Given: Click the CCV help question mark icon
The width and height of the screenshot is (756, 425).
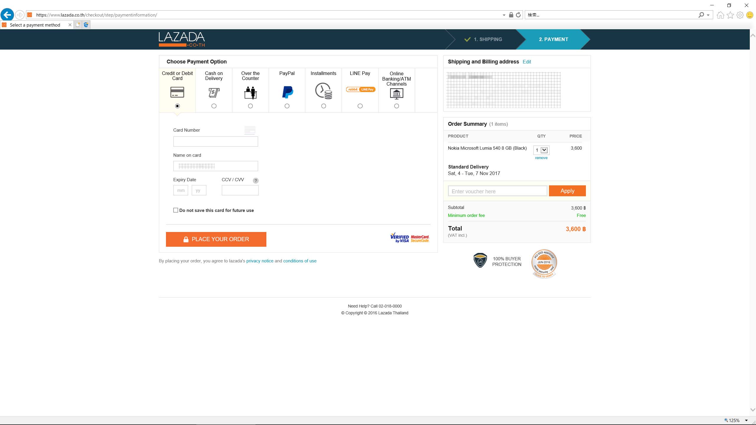Looking at the screenshot, I should pyautogui.click(x=256, y=181).
